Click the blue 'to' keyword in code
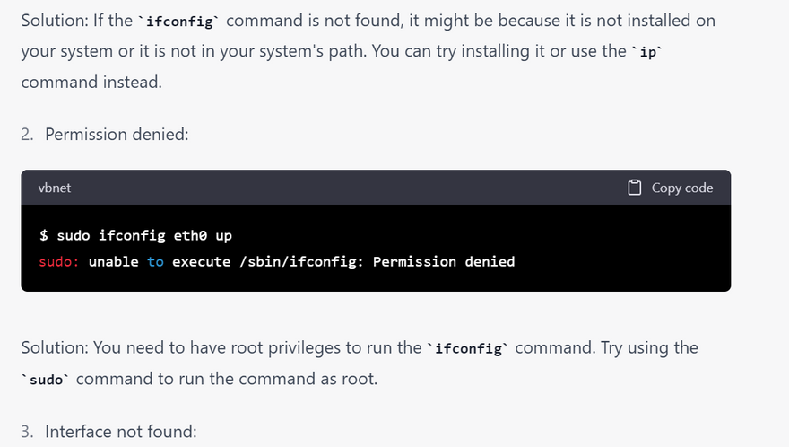The image size is (789, 447). click(x=156, y=261)
